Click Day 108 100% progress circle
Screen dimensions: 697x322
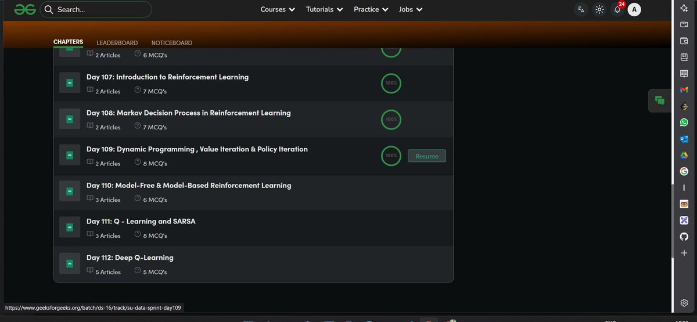click(x=391, y=119)
